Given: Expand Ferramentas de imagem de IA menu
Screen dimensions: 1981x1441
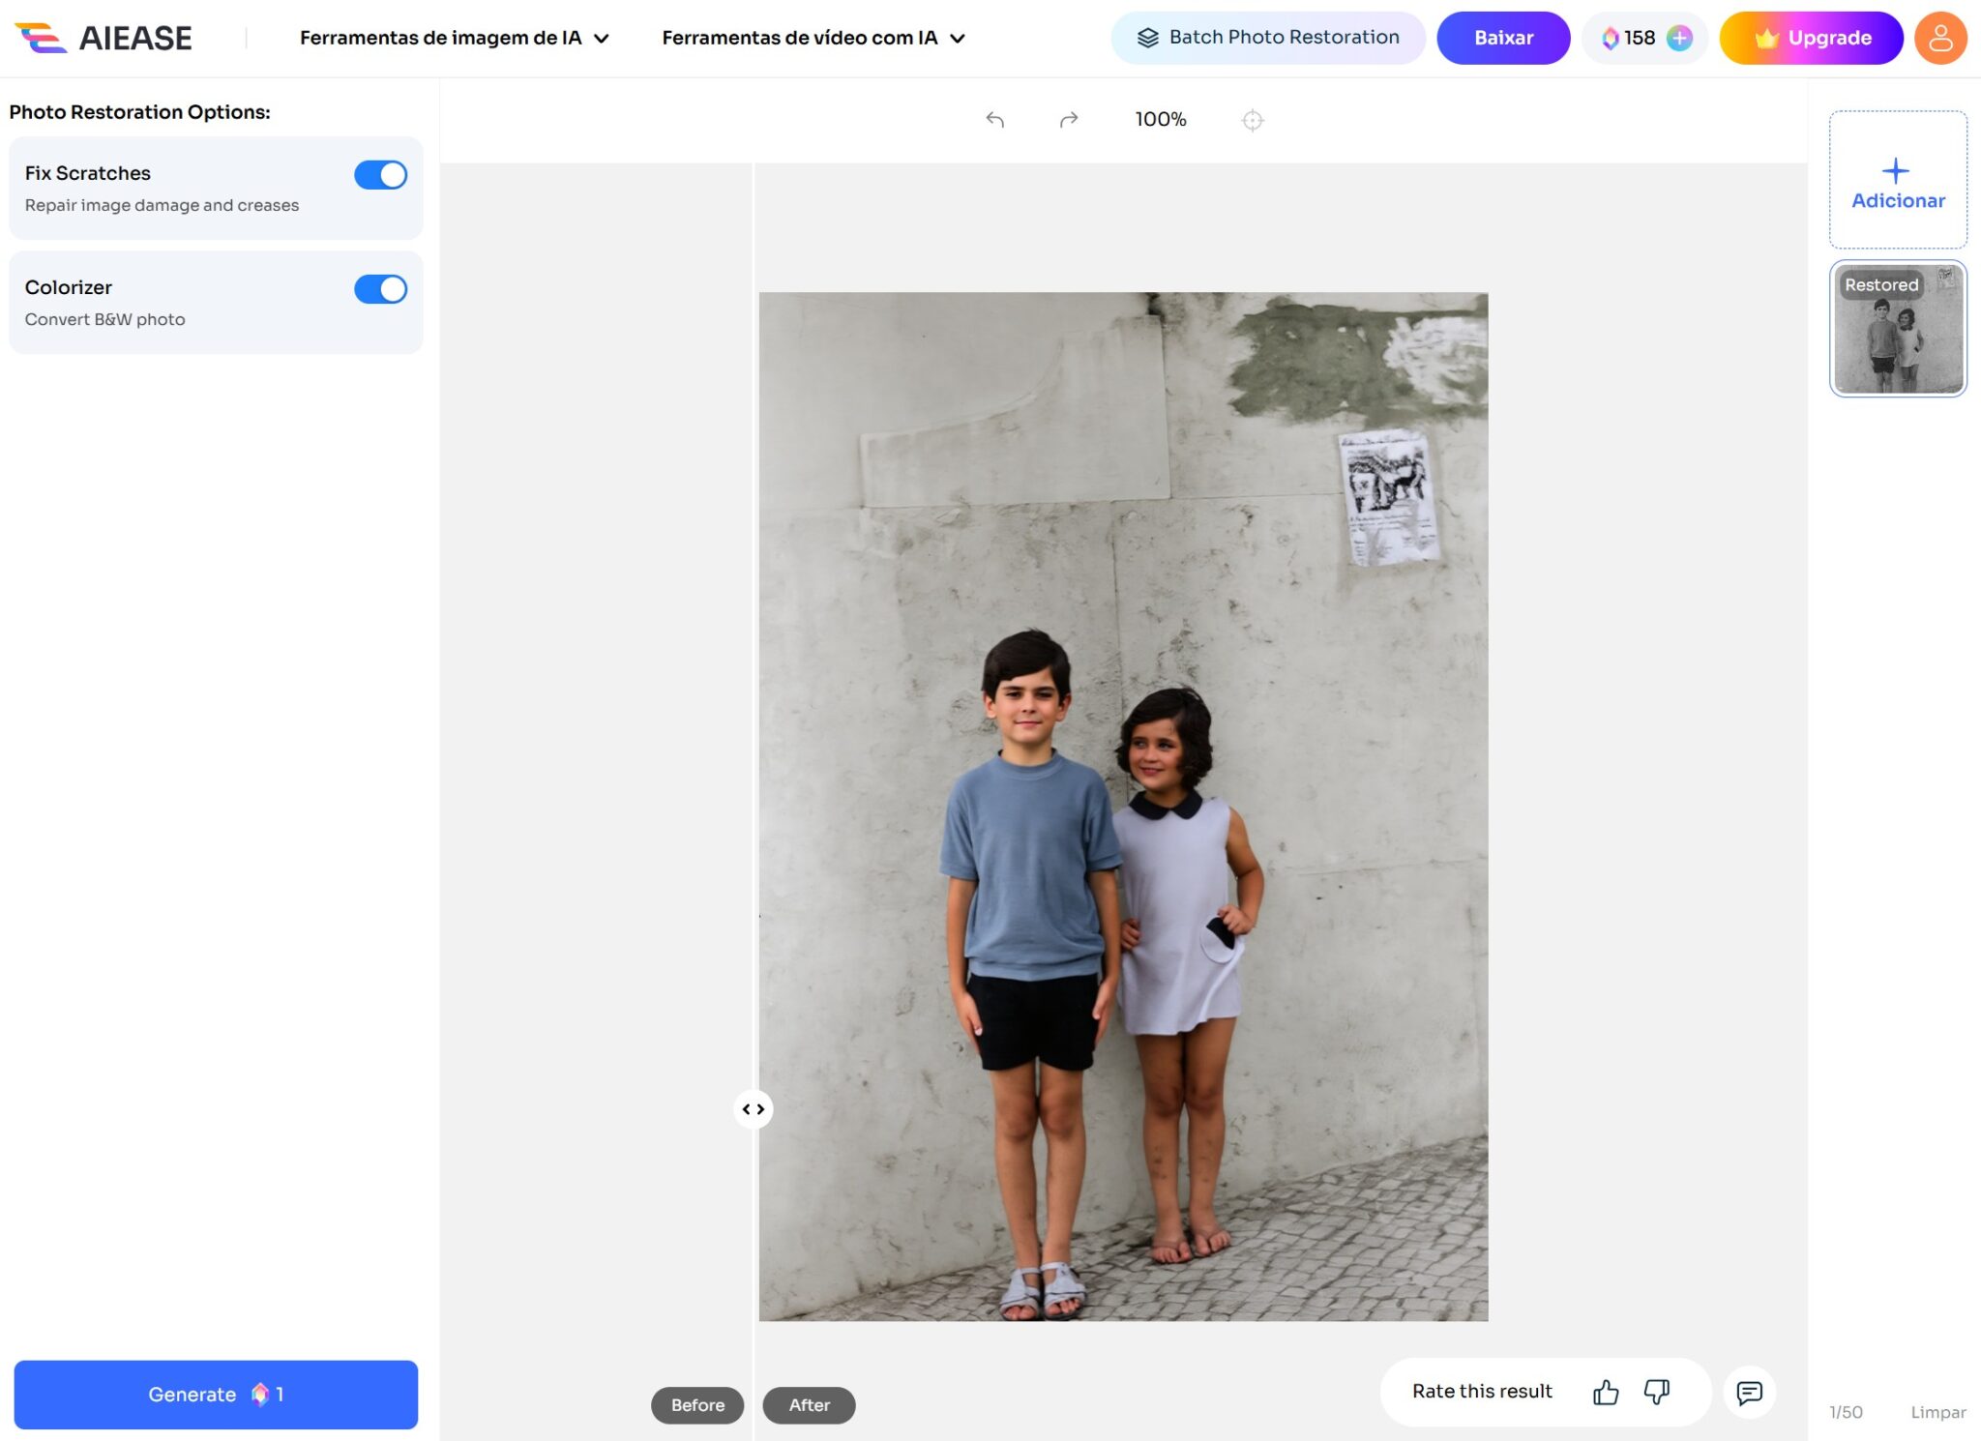Looking at the screenshot, I should coord(454,39).
